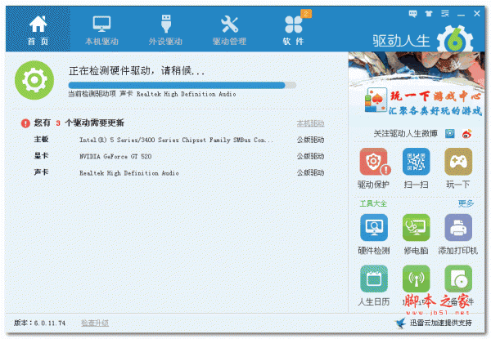Click the 检查升级 link
491x339 pixels.
pos(95,323)
